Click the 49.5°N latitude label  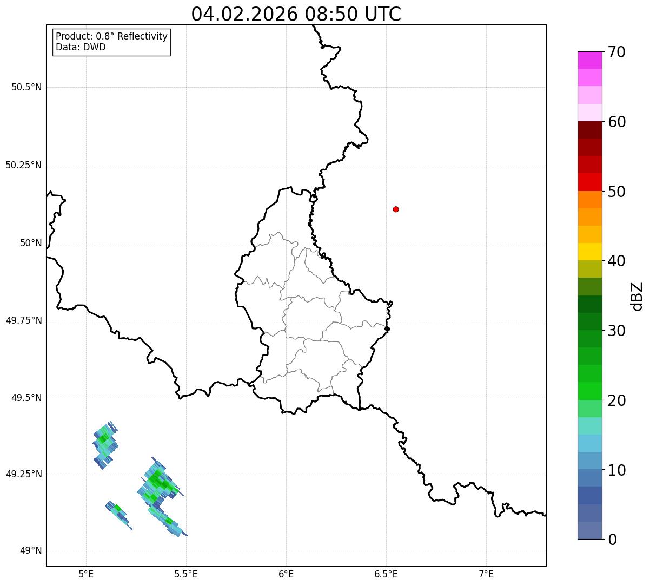click(26, 398)
